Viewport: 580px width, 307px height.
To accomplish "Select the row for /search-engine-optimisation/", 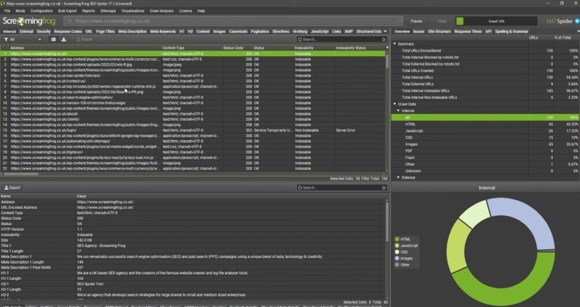I will click(x=192, y=98).
